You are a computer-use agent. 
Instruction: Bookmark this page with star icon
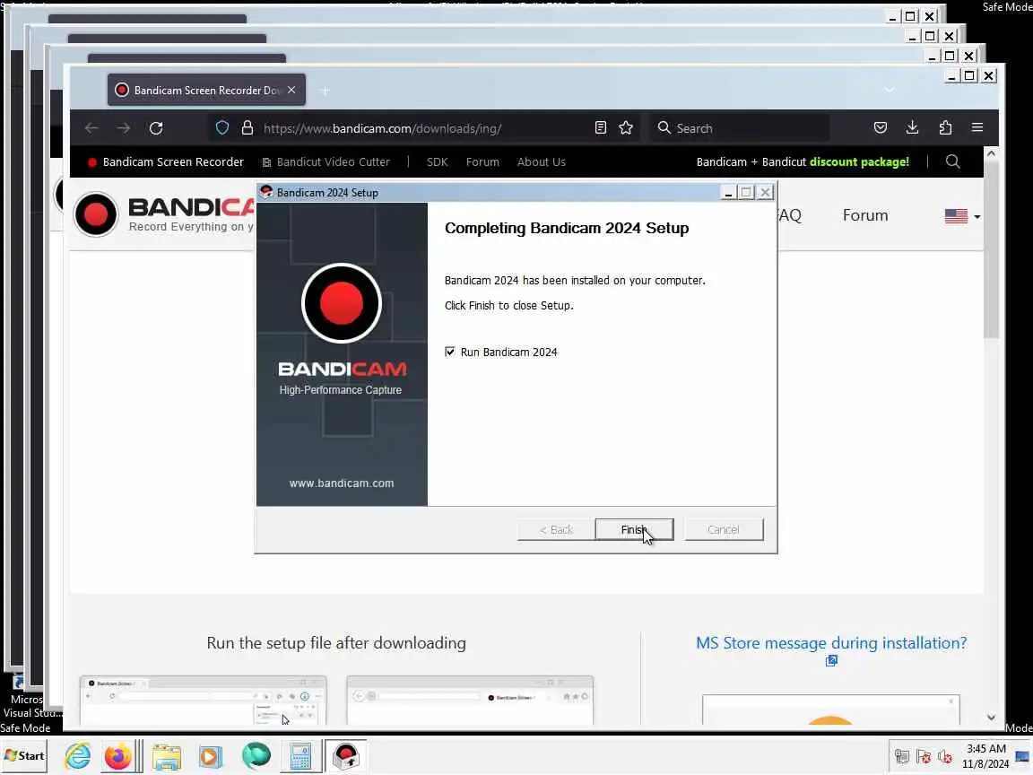(626, 128)
